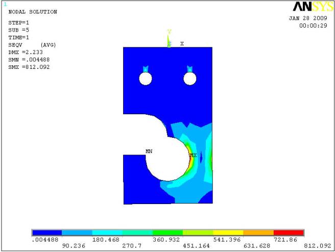
Task: Click the dark blue legend color band
Action: pos(47,233)
